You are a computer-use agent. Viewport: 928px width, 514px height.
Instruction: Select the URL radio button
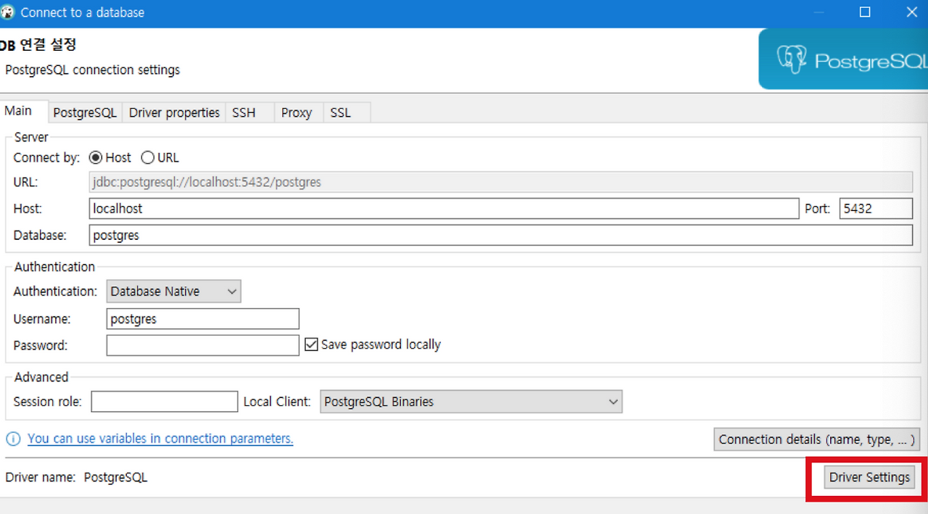147,157
